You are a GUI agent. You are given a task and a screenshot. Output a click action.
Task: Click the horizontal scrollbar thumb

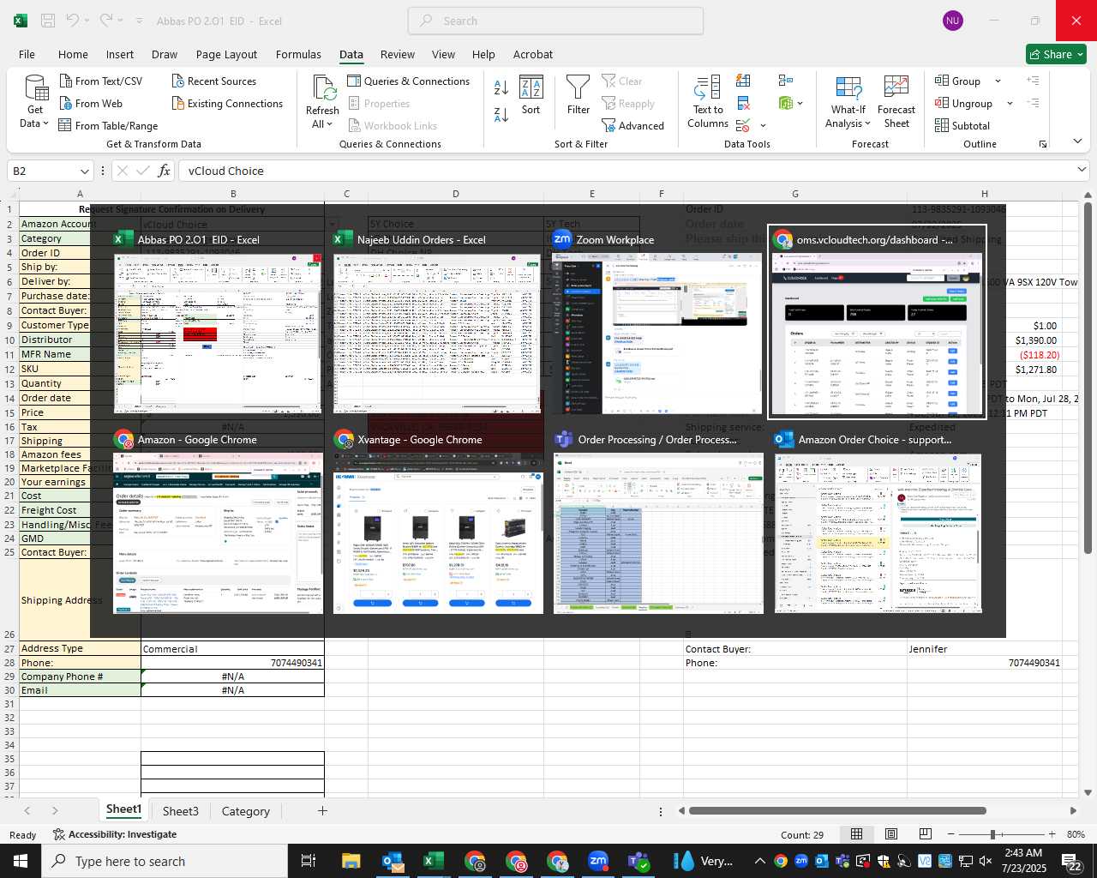[x=837, y=810]
